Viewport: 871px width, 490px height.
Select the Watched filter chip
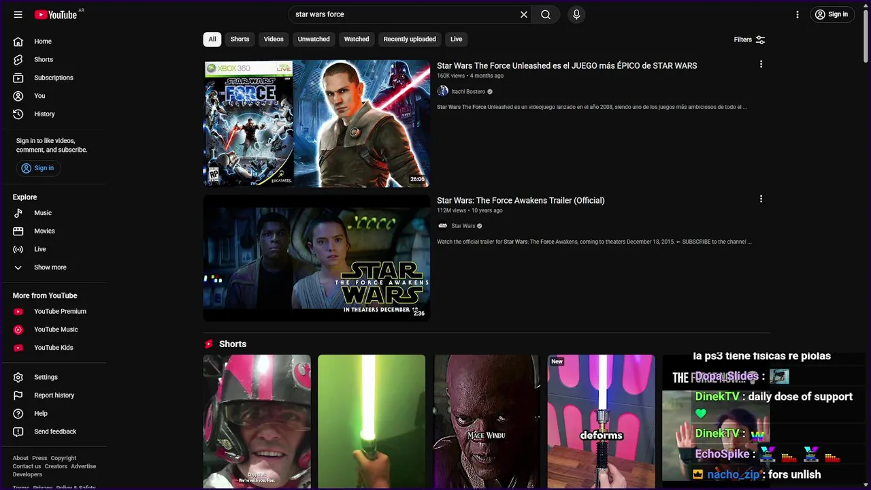tap(357, 39)
